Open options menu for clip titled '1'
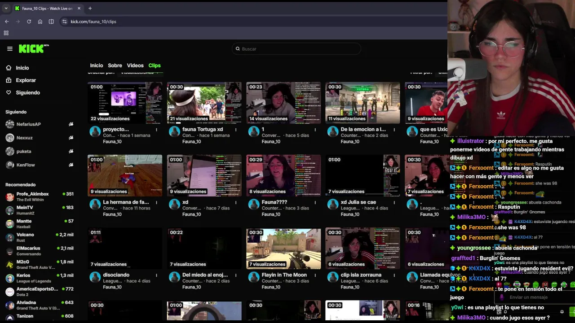 [x=315, y=130]
